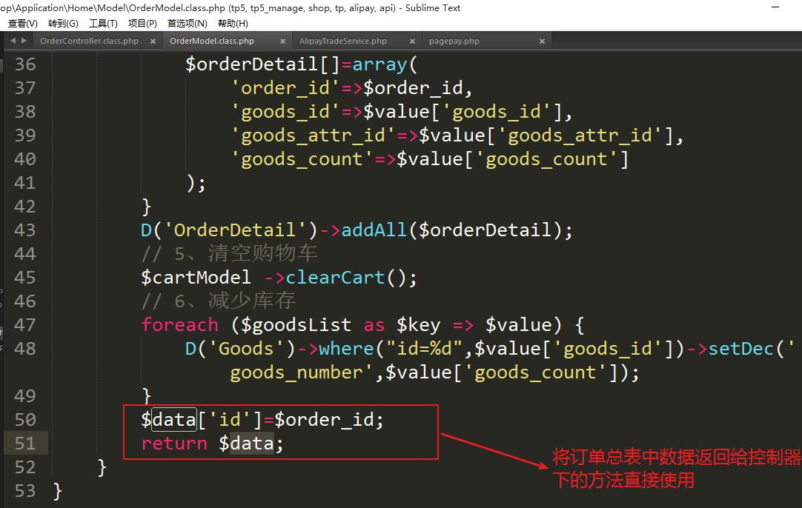
Task: Open the pagepay.php tab
Action: pyautogui.click(x=454, y=41)
